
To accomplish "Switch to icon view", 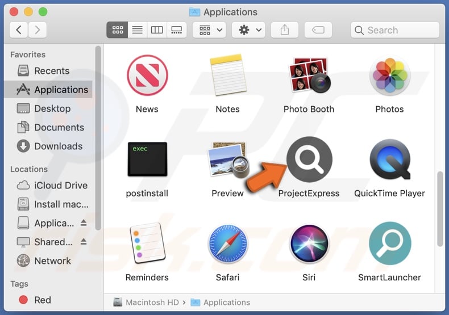I will (x=117, y=30).
